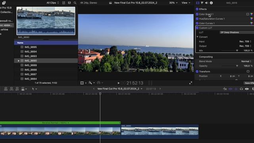Open the viewer View options menu

point(186,3)
